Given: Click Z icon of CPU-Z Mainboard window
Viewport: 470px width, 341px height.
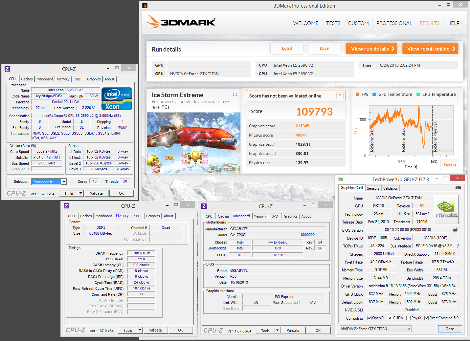Looking at the screenshot, I should [204, 206].
